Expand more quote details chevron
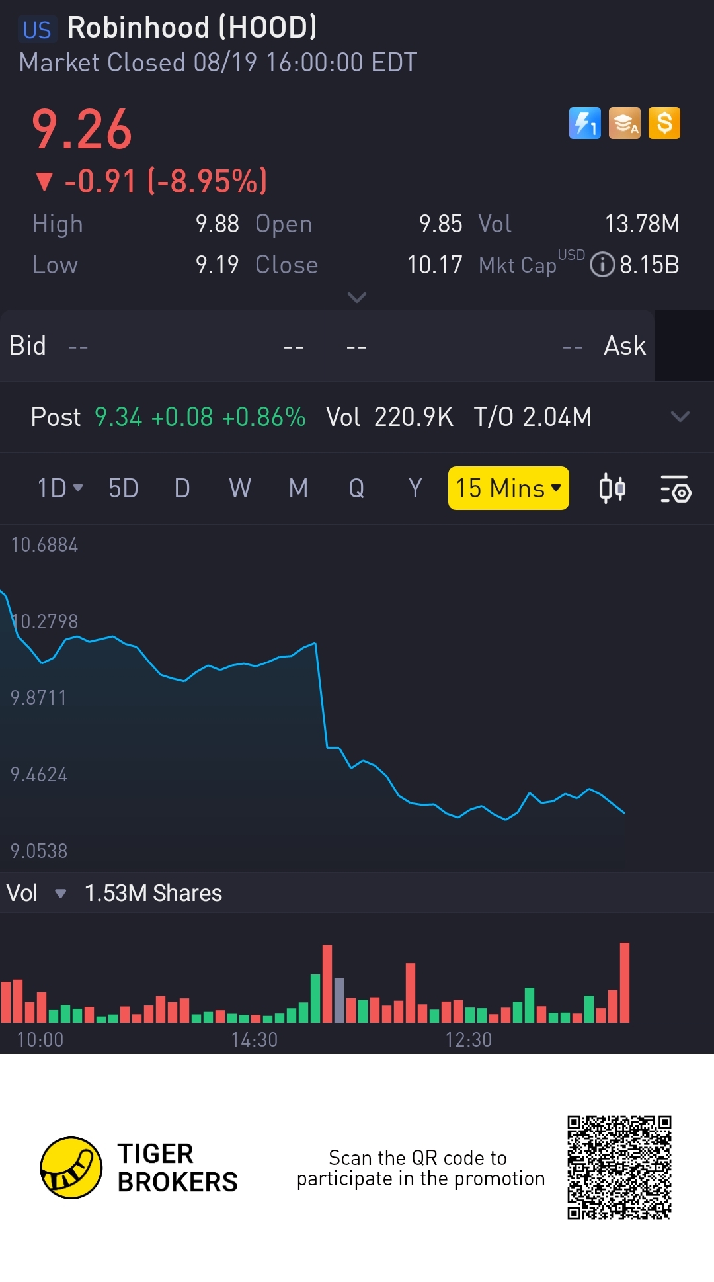 [357, 298]
